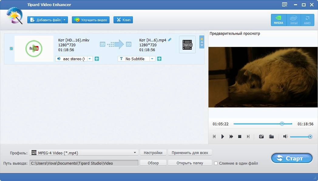Click output file name Кот [H...6).mp4
Image resolution: width=318 pixels, height=181 pixels.
153,40
